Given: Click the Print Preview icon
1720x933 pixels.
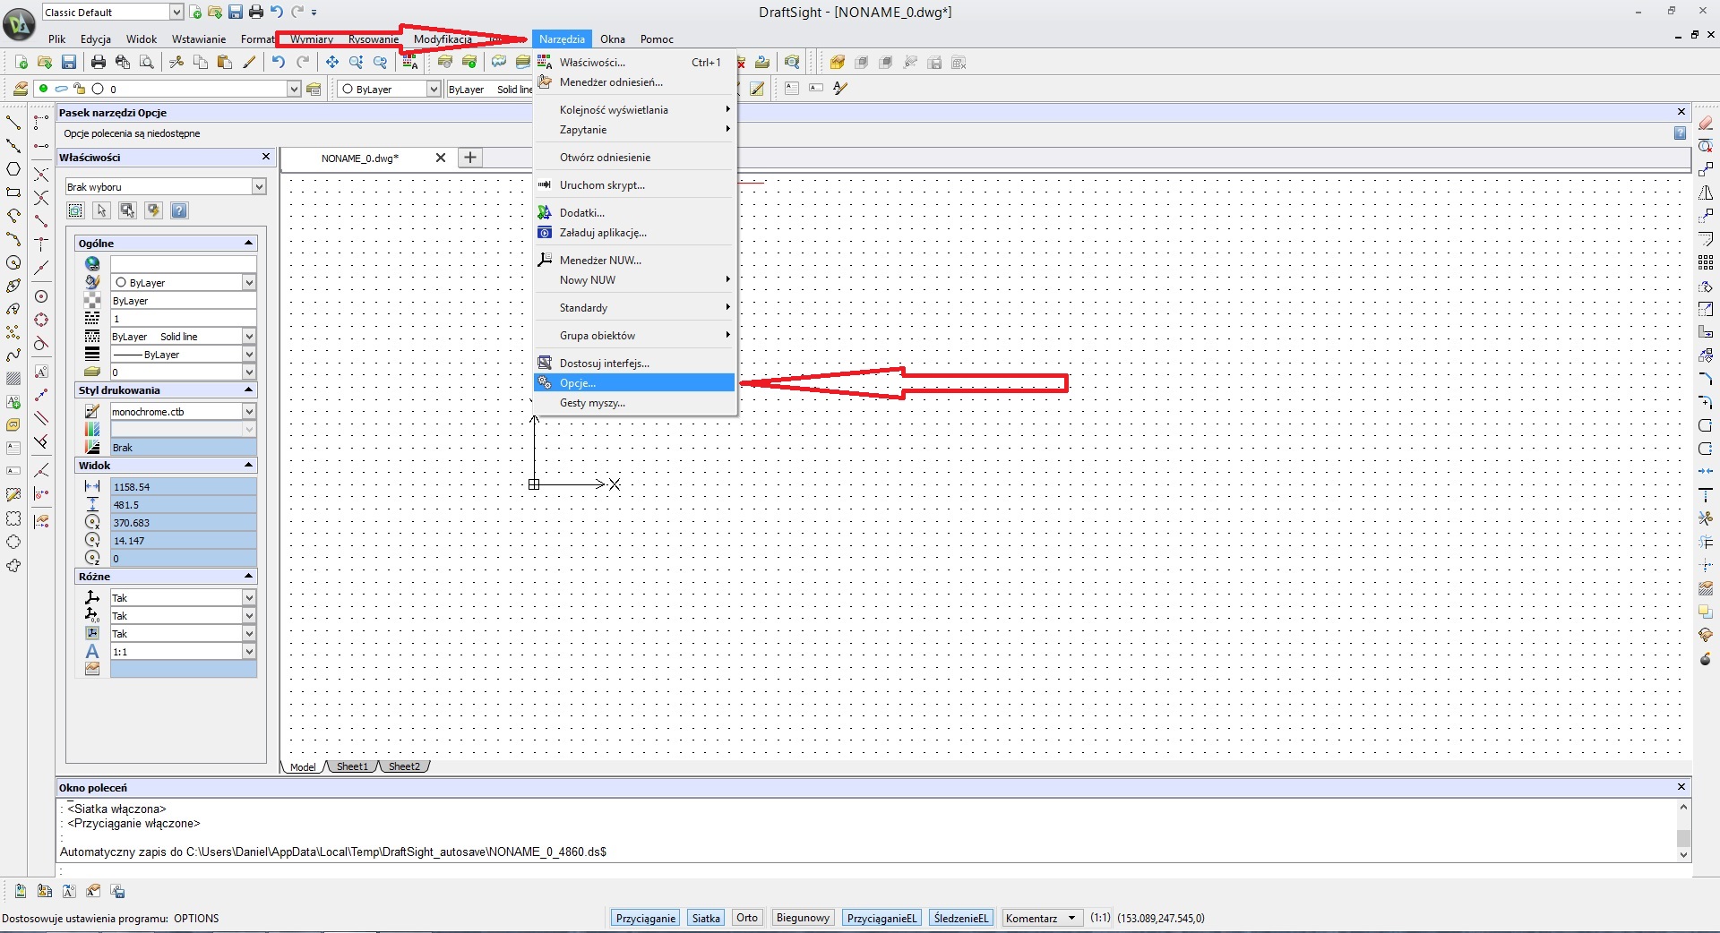Looking at the screenshot, I should tap(147, 62).
